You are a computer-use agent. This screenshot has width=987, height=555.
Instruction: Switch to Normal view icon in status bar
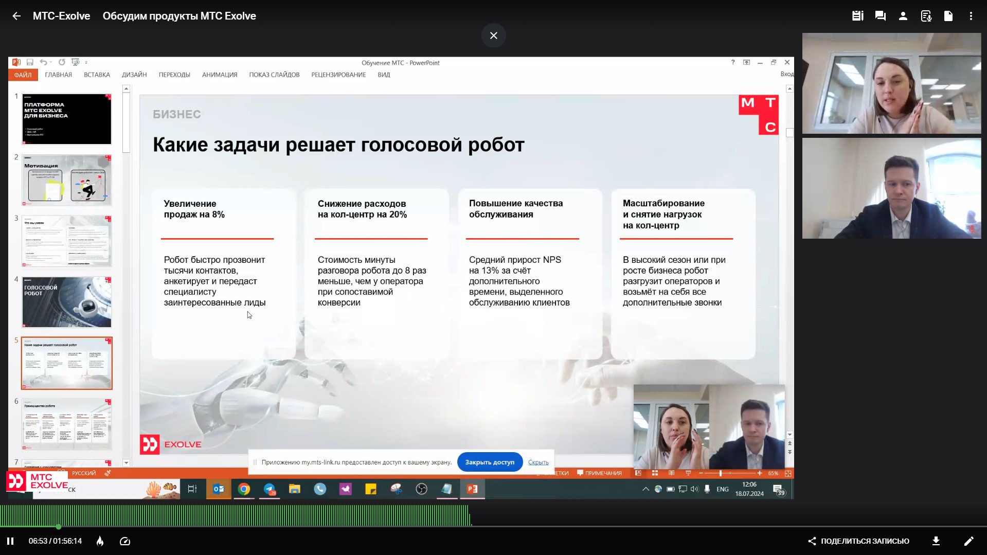[x=638, y=473]
